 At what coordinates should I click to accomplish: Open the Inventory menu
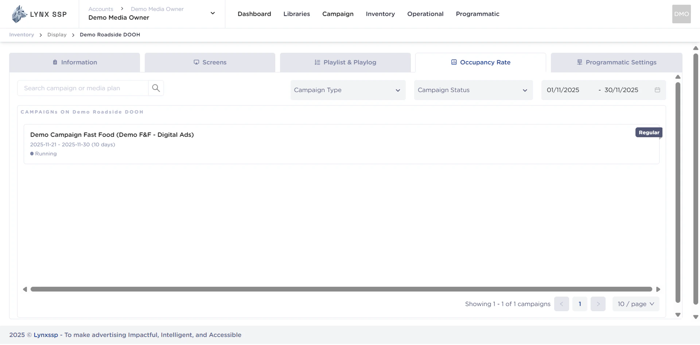pyautogui.click(x=380, y=14)
